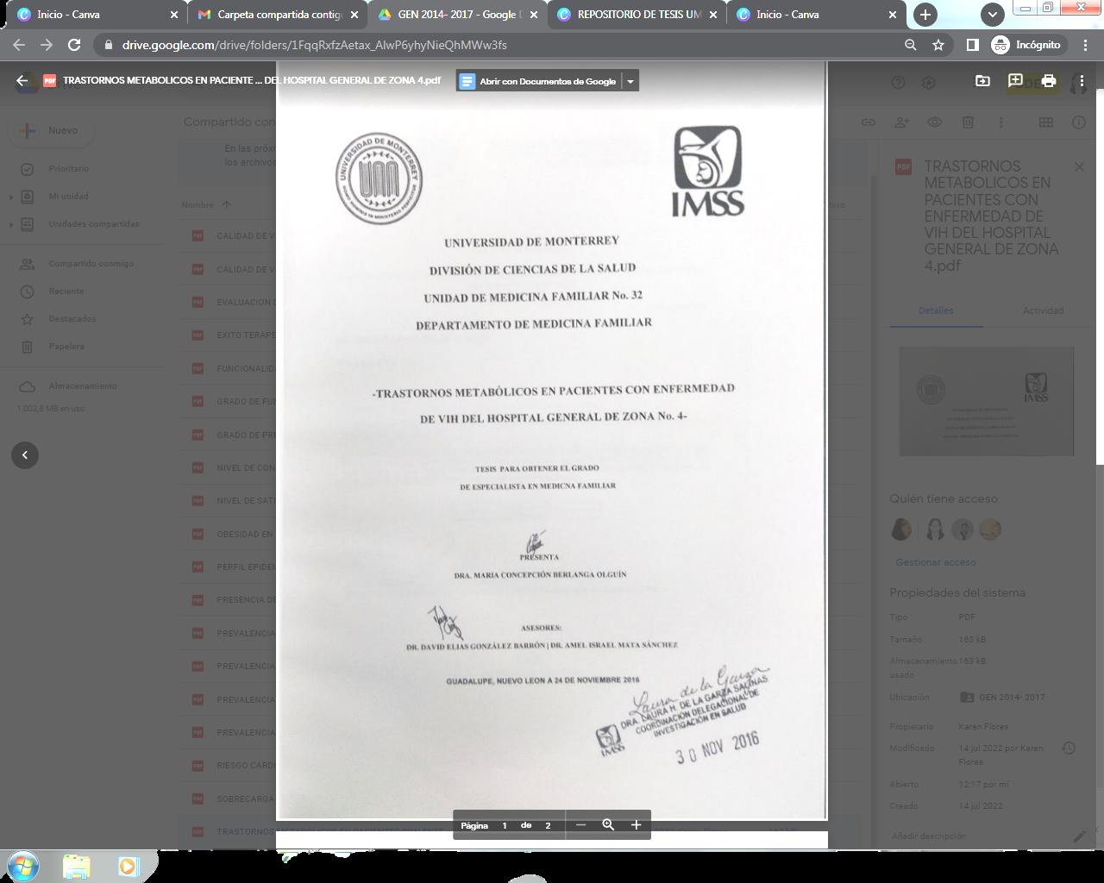This screenshot has width=1104, height=883.
Task: Open tab search dropdown in Chrome
Action: pos(992,15)
